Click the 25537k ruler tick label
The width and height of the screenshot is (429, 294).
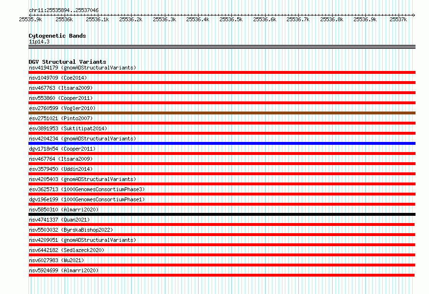398,19
